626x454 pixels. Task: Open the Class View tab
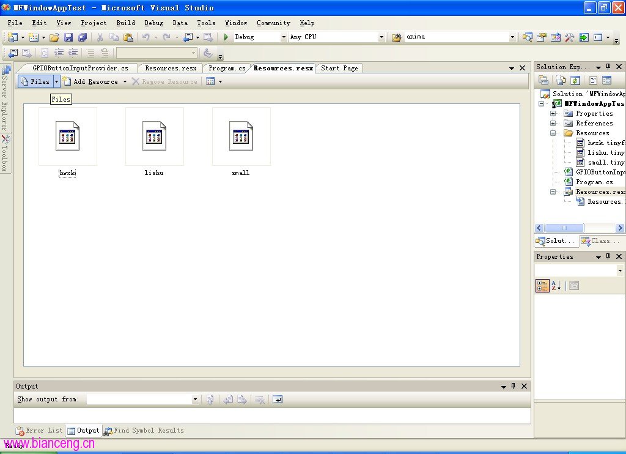601,241
